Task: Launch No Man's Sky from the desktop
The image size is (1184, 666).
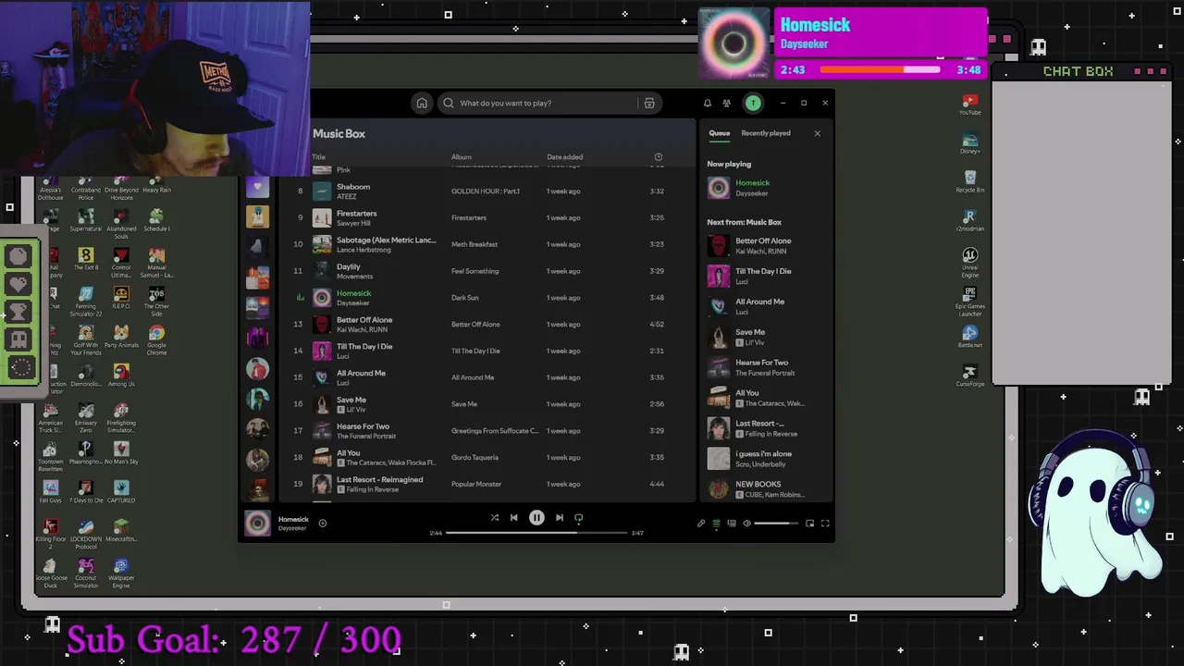Action: click(121, 452)
